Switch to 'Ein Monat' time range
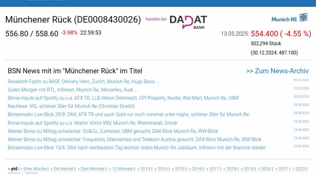The image size is (316, 174). pyautogui.click(x=63, y=169)
